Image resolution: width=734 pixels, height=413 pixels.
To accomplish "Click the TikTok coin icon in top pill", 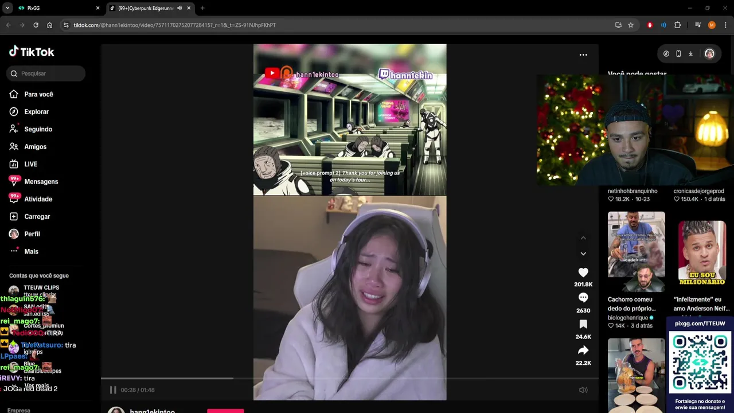I will [x=666, y=54].
